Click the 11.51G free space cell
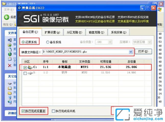The width and height of the screenshot is (165, 122). tap(106, 73)
